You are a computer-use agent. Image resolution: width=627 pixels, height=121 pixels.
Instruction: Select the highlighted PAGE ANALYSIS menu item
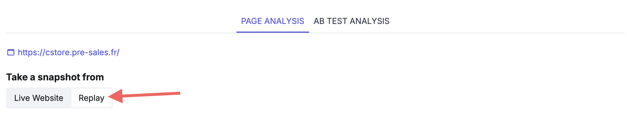[x=273, y=21]
